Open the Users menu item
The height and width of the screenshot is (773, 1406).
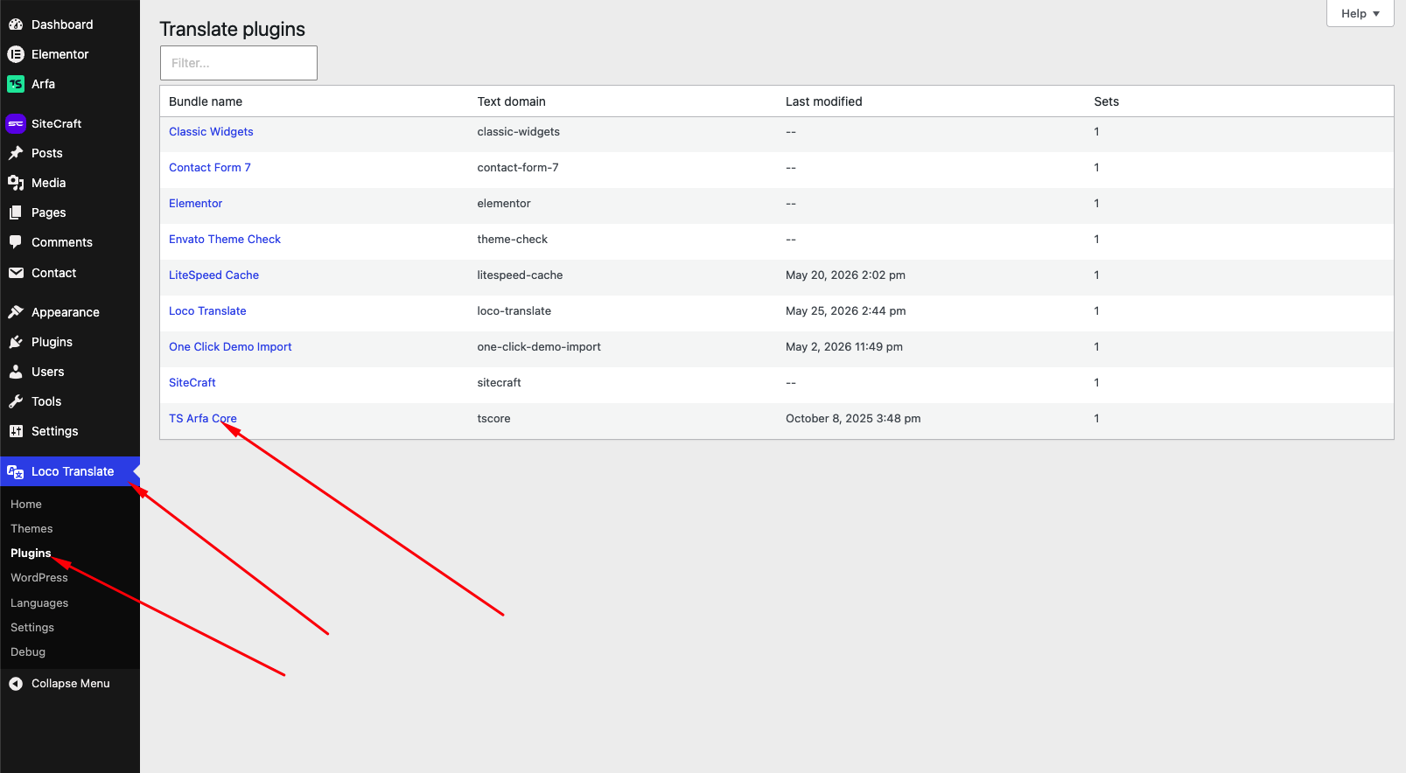tap(48, 372)
